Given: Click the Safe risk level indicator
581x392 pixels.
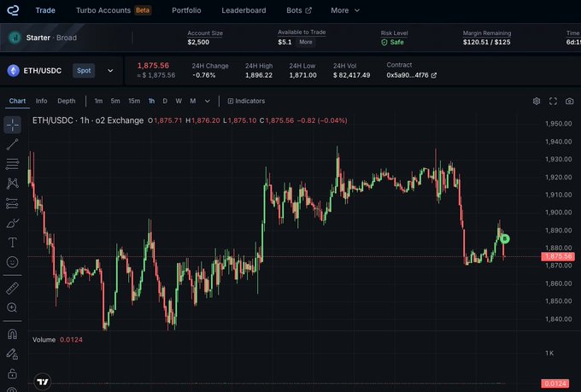Looking at the screenshot, I should [x=392, y=42].
